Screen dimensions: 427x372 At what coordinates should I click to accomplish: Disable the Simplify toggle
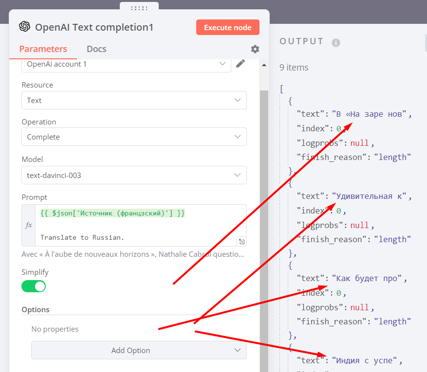coord(34,286)
